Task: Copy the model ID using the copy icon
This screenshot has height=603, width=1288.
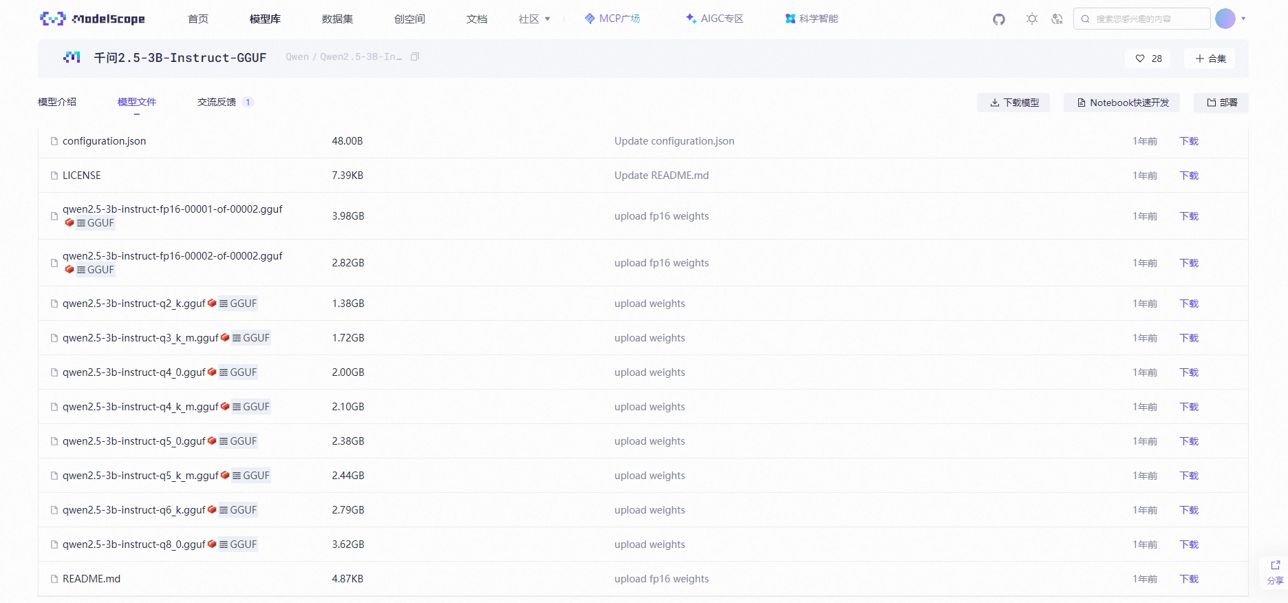Action: (x=415, y=57)
